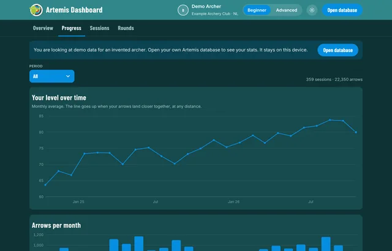
Task: Toggle light/dark theme sun icon
Action: coord(312,10)
